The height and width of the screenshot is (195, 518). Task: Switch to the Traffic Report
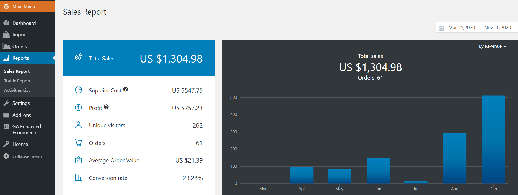17,80
